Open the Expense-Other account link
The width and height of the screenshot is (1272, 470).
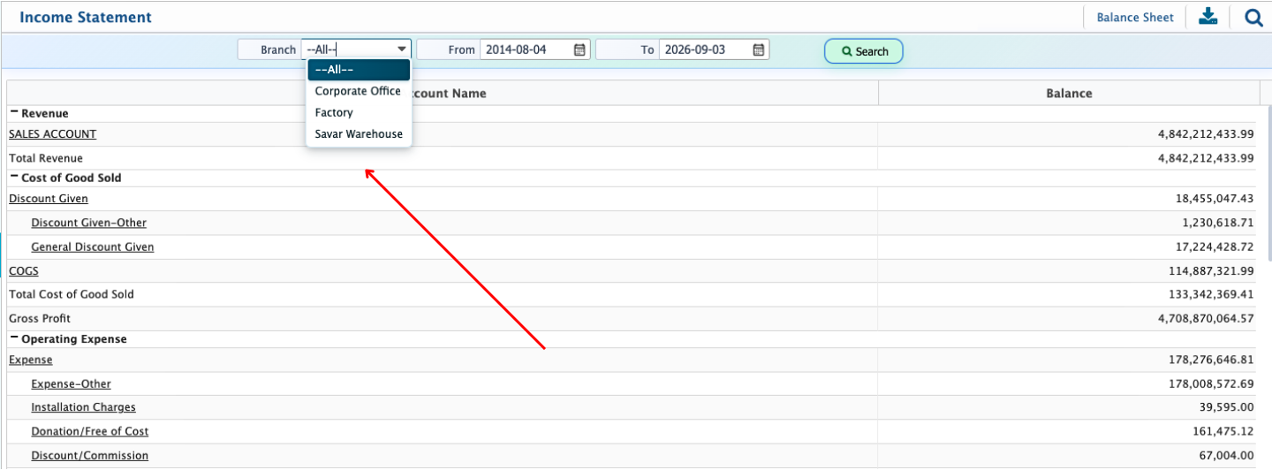71,383
